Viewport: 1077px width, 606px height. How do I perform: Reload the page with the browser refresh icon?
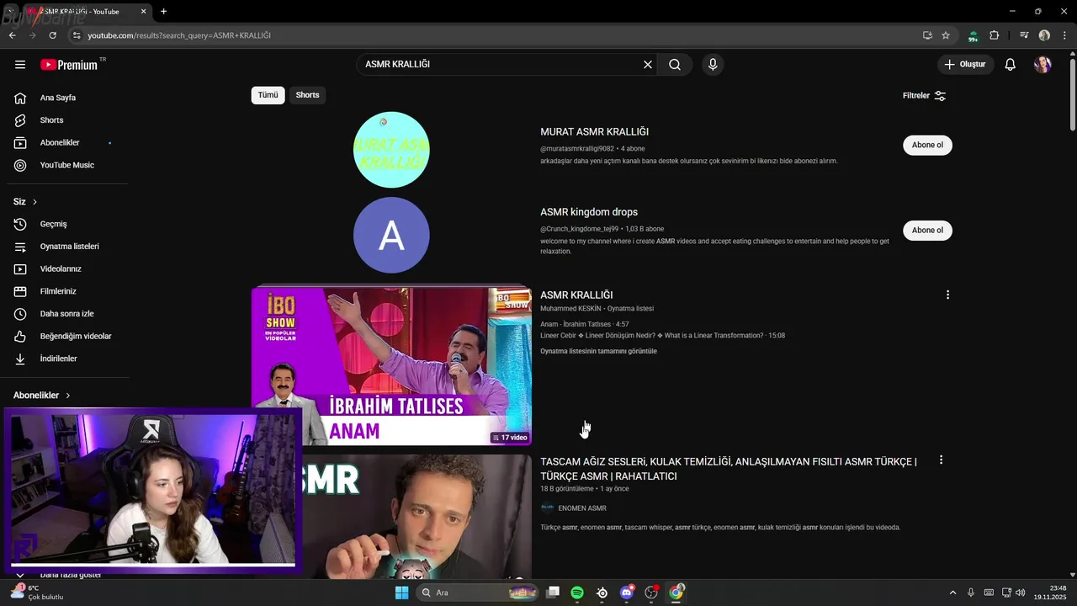click(52, 35)
